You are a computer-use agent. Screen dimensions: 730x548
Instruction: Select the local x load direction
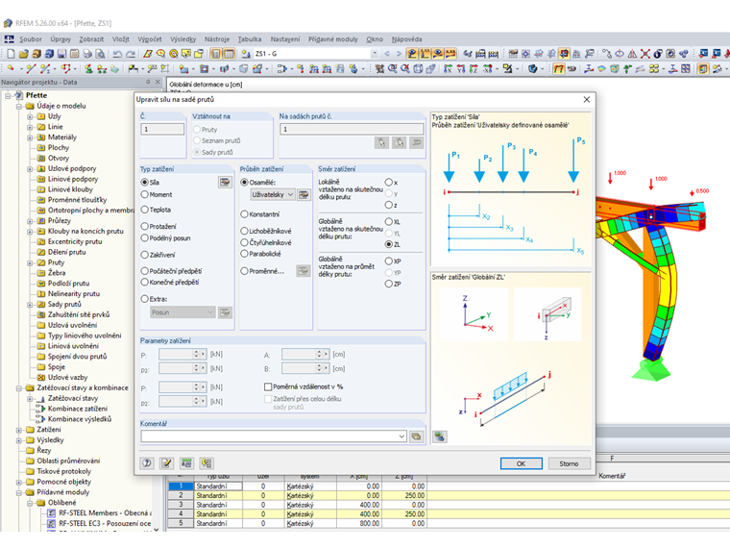point(389,183)
